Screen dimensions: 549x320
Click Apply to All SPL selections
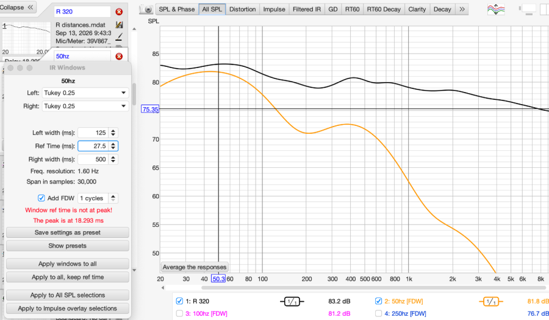[68, 295]
